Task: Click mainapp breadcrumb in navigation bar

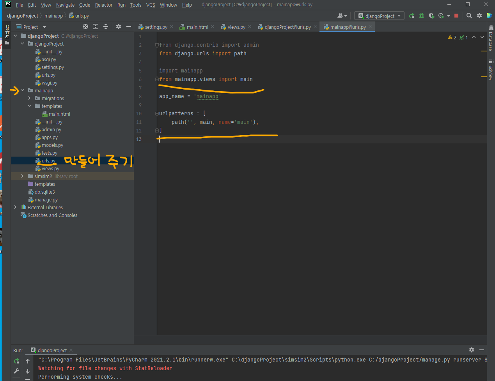Action: [x=53, y=16]
